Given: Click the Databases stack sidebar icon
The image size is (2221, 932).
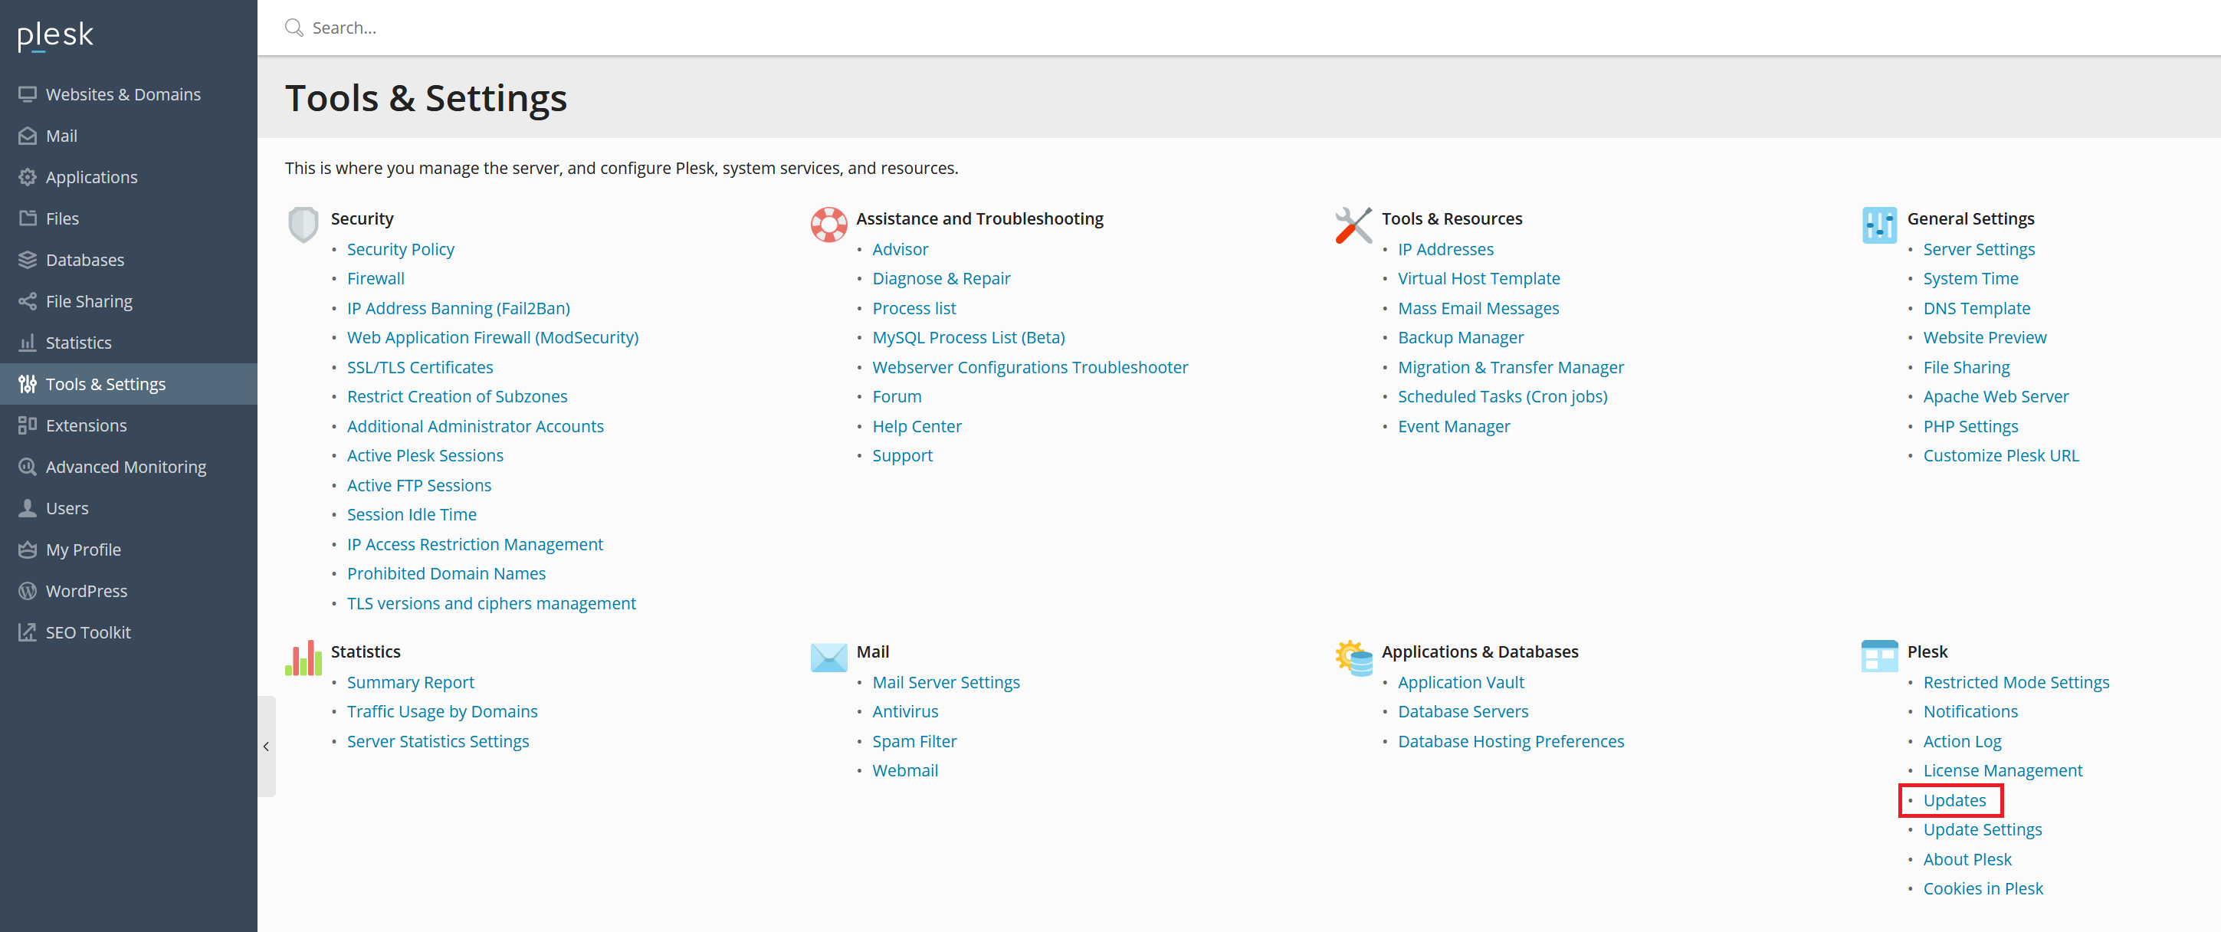Looking at the screenshot, I should [x=28, y=260].
